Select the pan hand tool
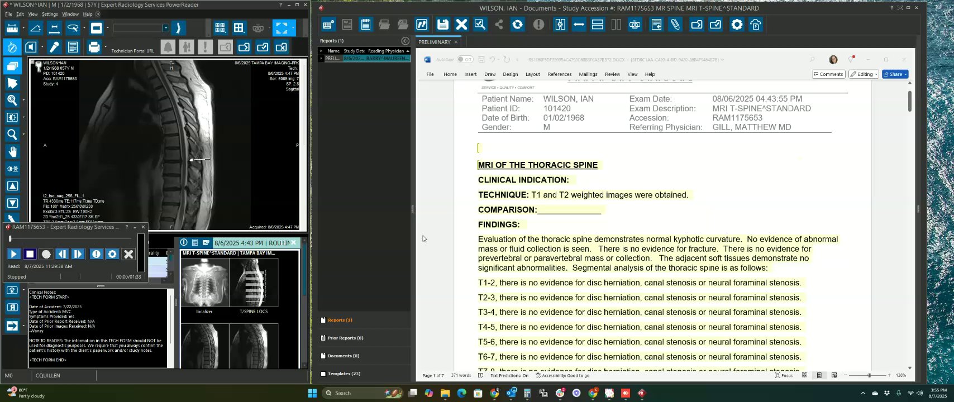Screen dimensions: 954x402 click(x=12, y=151)
